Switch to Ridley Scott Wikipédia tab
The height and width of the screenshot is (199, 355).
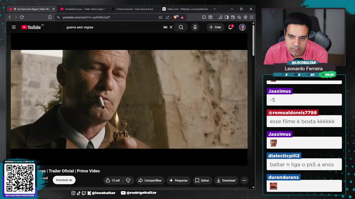tap(185, 9)
